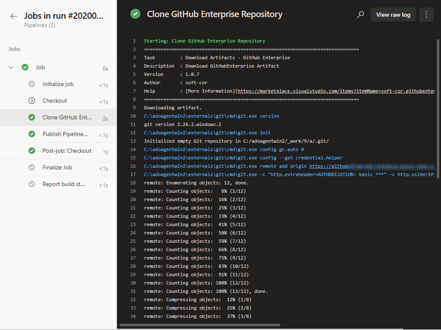This screenshot has height=330, width=441.
Task: Click the 'git.exe version' command line
Action: click(211, 116)
